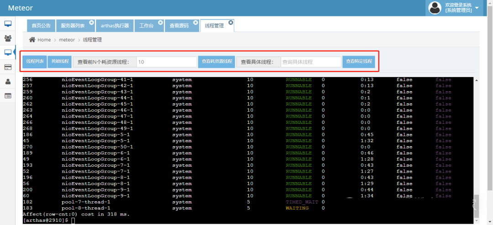Focus the 查询具体线程 input field
493x225 pixels.
[310, 62]
